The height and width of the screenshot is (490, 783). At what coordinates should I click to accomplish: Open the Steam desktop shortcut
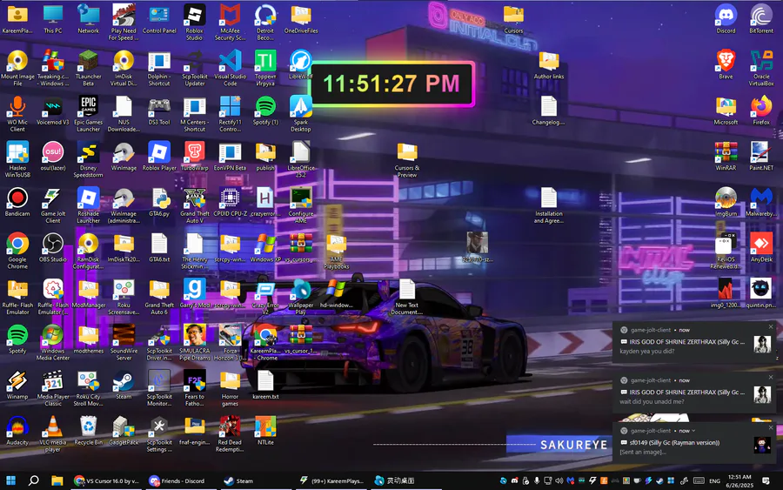pyautogui.click(x=124, y=385)
